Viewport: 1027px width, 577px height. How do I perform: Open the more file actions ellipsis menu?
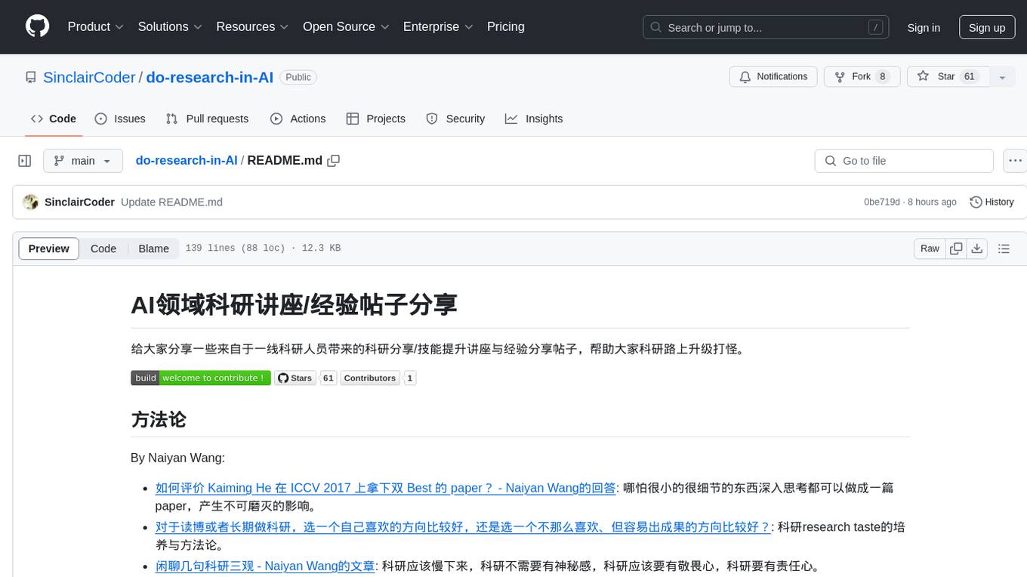click(x=1015, y=161)
